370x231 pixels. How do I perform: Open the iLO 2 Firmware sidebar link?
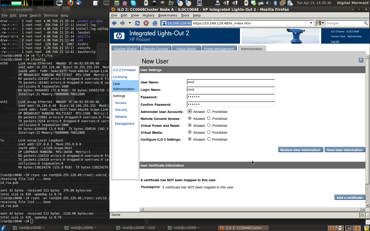124,70
